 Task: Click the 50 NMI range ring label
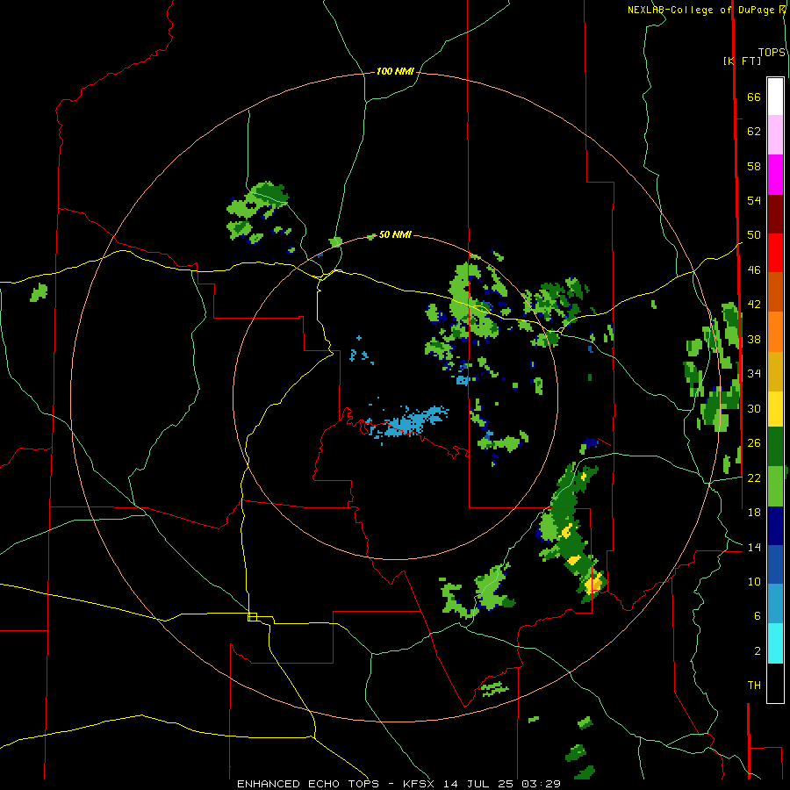[395, 234]
